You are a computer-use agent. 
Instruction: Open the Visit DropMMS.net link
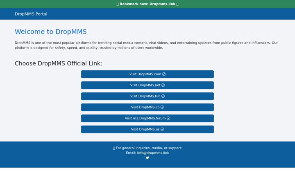point(147,85)
